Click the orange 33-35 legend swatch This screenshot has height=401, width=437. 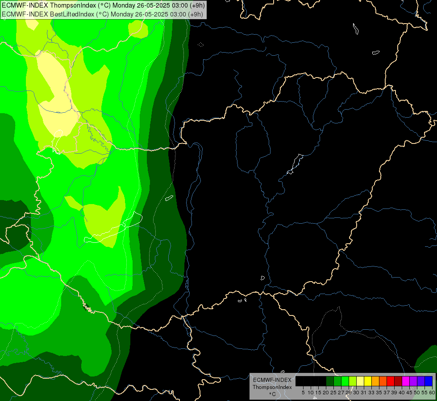pyautogui.click(x=375, y=381)
